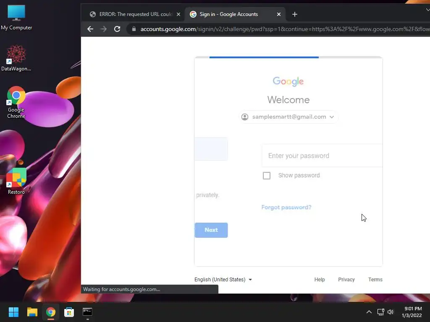Reload the Google sign-in page
This screenshot has height=322, width=430.
pyautogui.click(x=117, y=29)
